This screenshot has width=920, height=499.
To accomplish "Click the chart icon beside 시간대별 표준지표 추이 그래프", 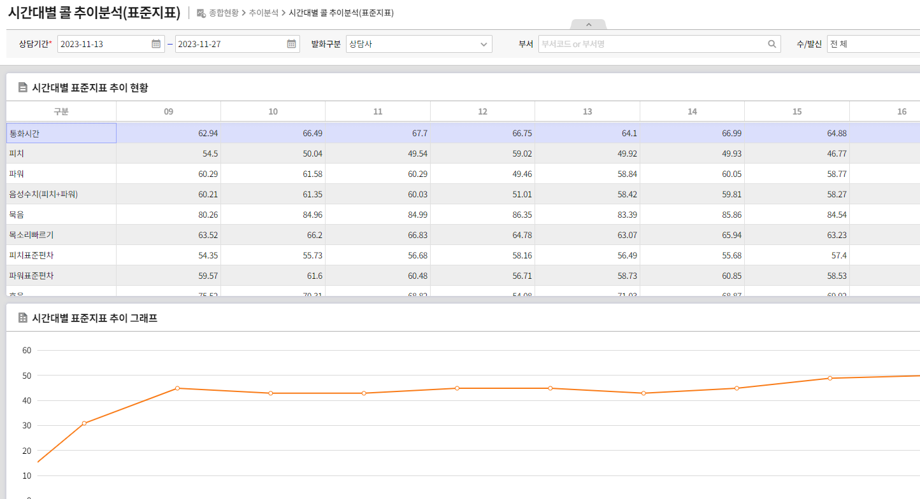I will coord(23,318).
